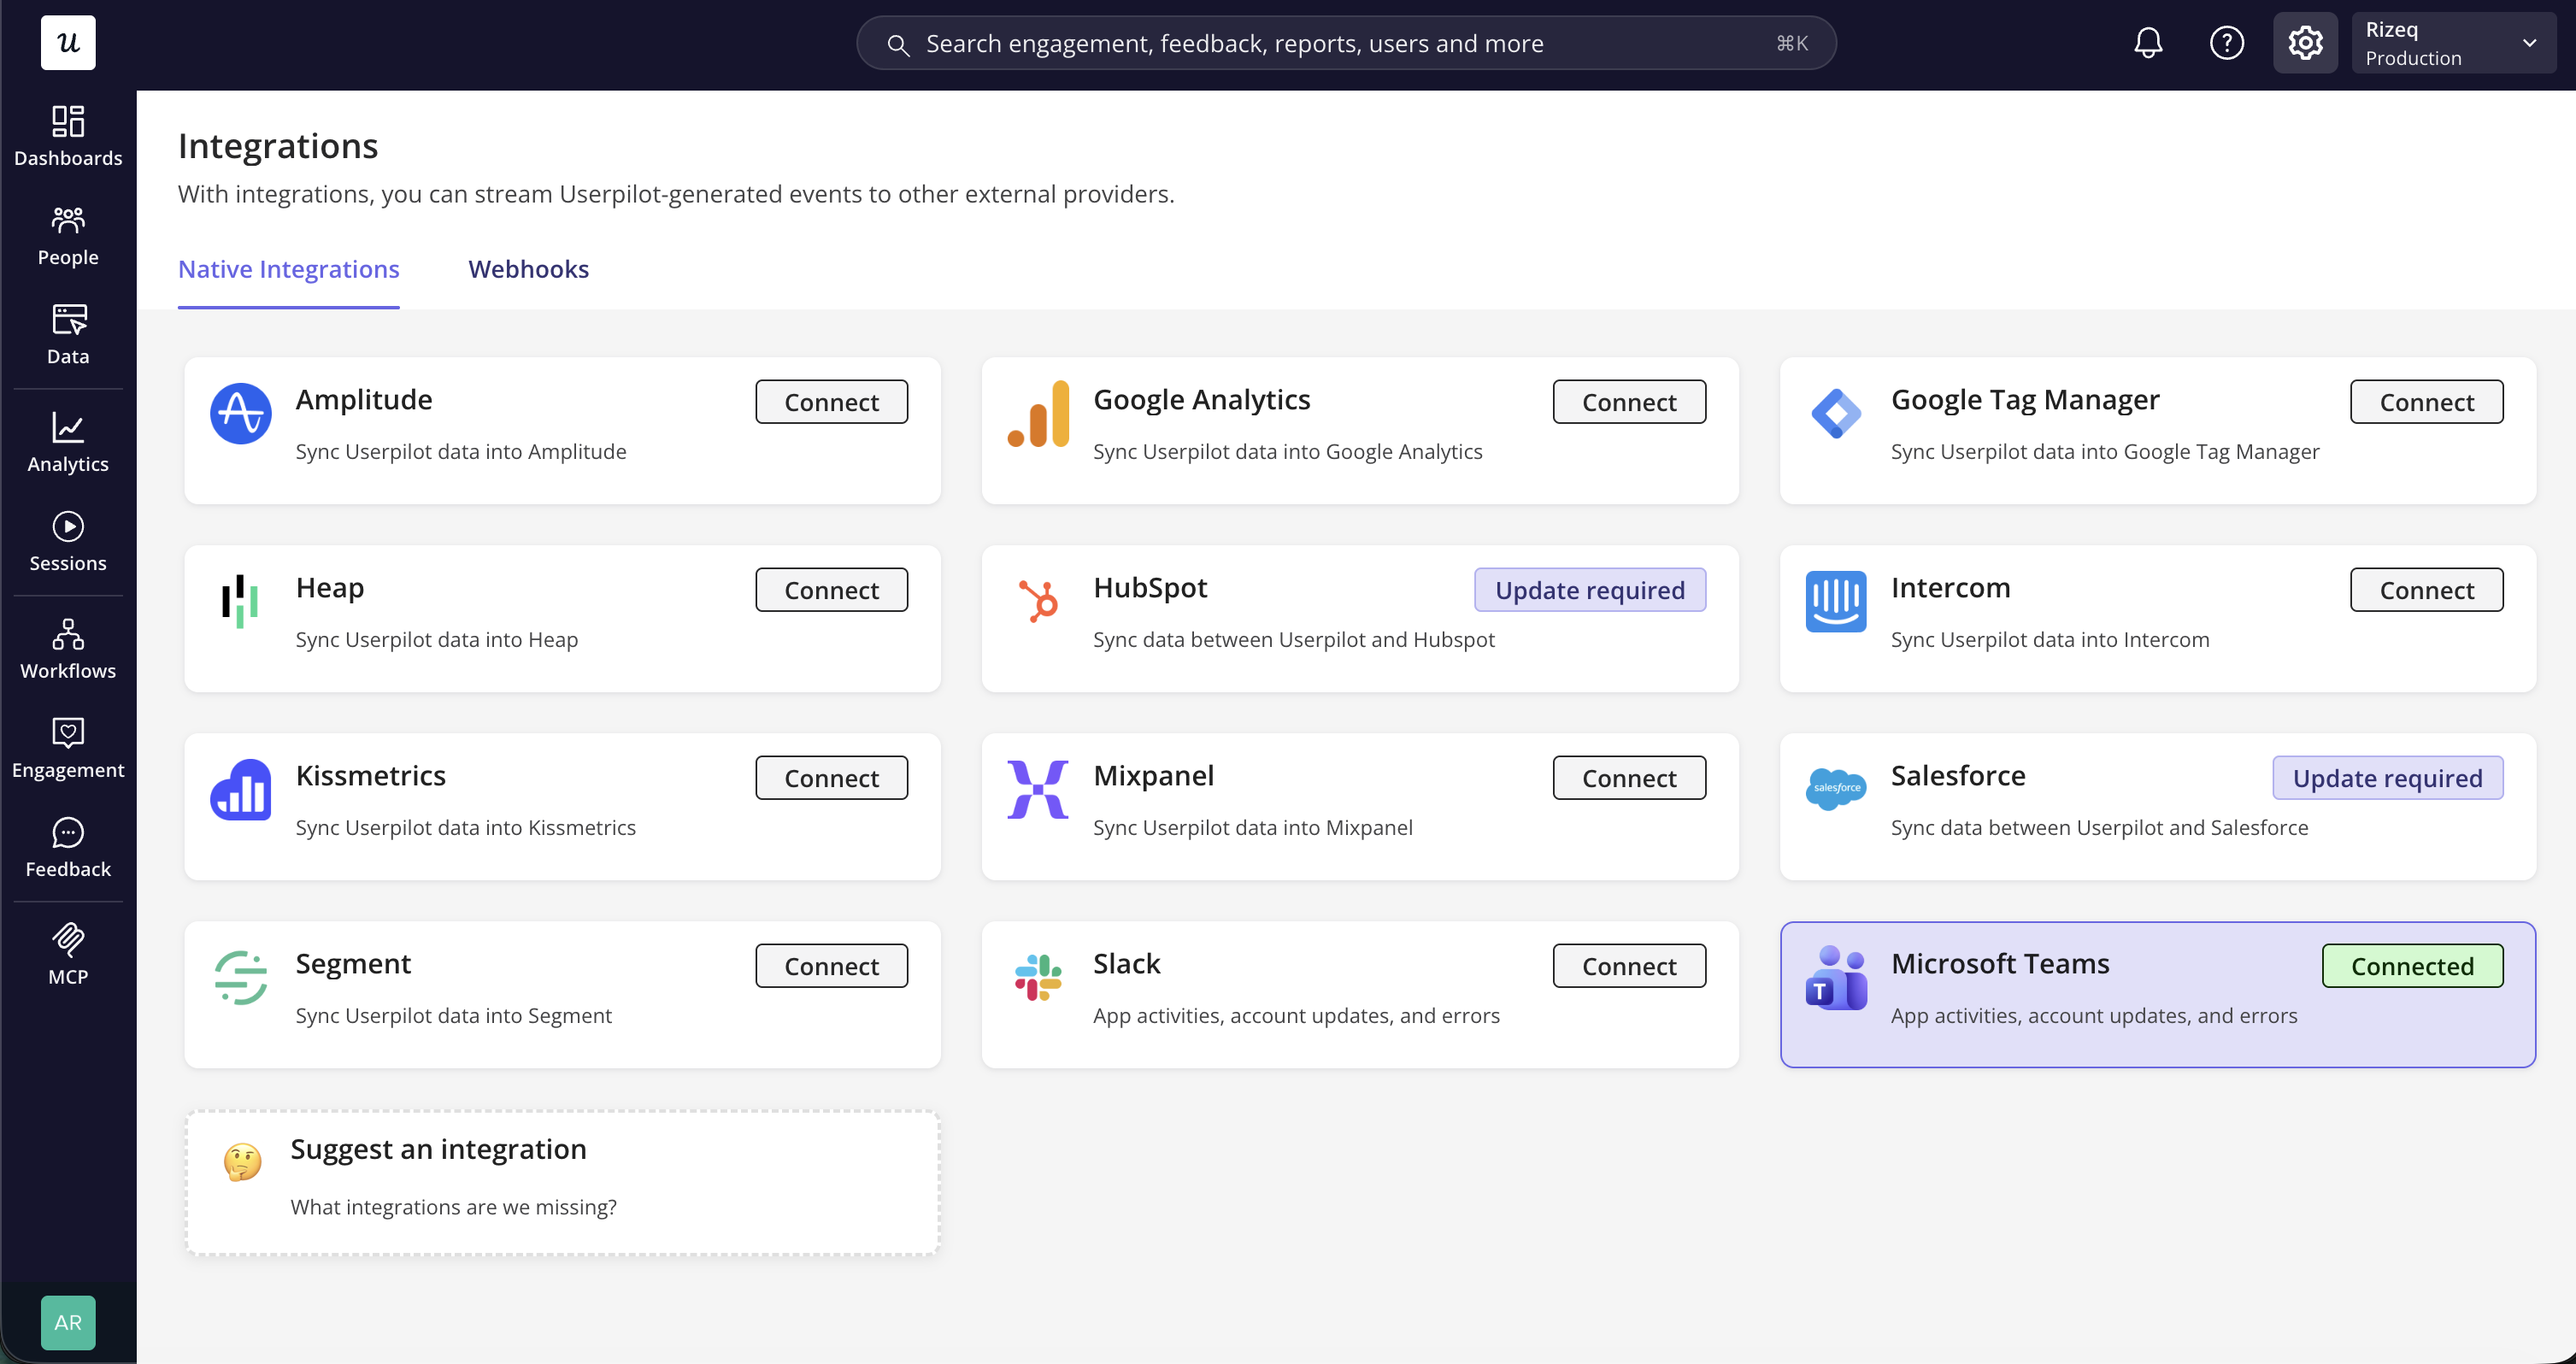Image resolution: width=2576 pixels, height=1364 pixels.
Task: Click the Microsoft Teams logo icon
Action: (1835, 977)
